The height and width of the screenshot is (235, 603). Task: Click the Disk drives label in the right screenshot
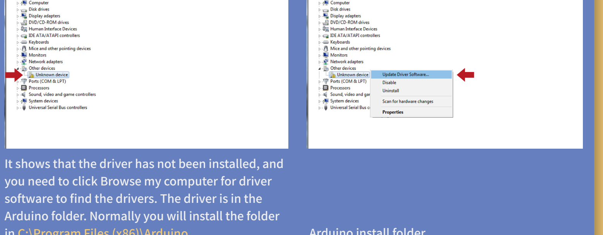click(340, 9)
